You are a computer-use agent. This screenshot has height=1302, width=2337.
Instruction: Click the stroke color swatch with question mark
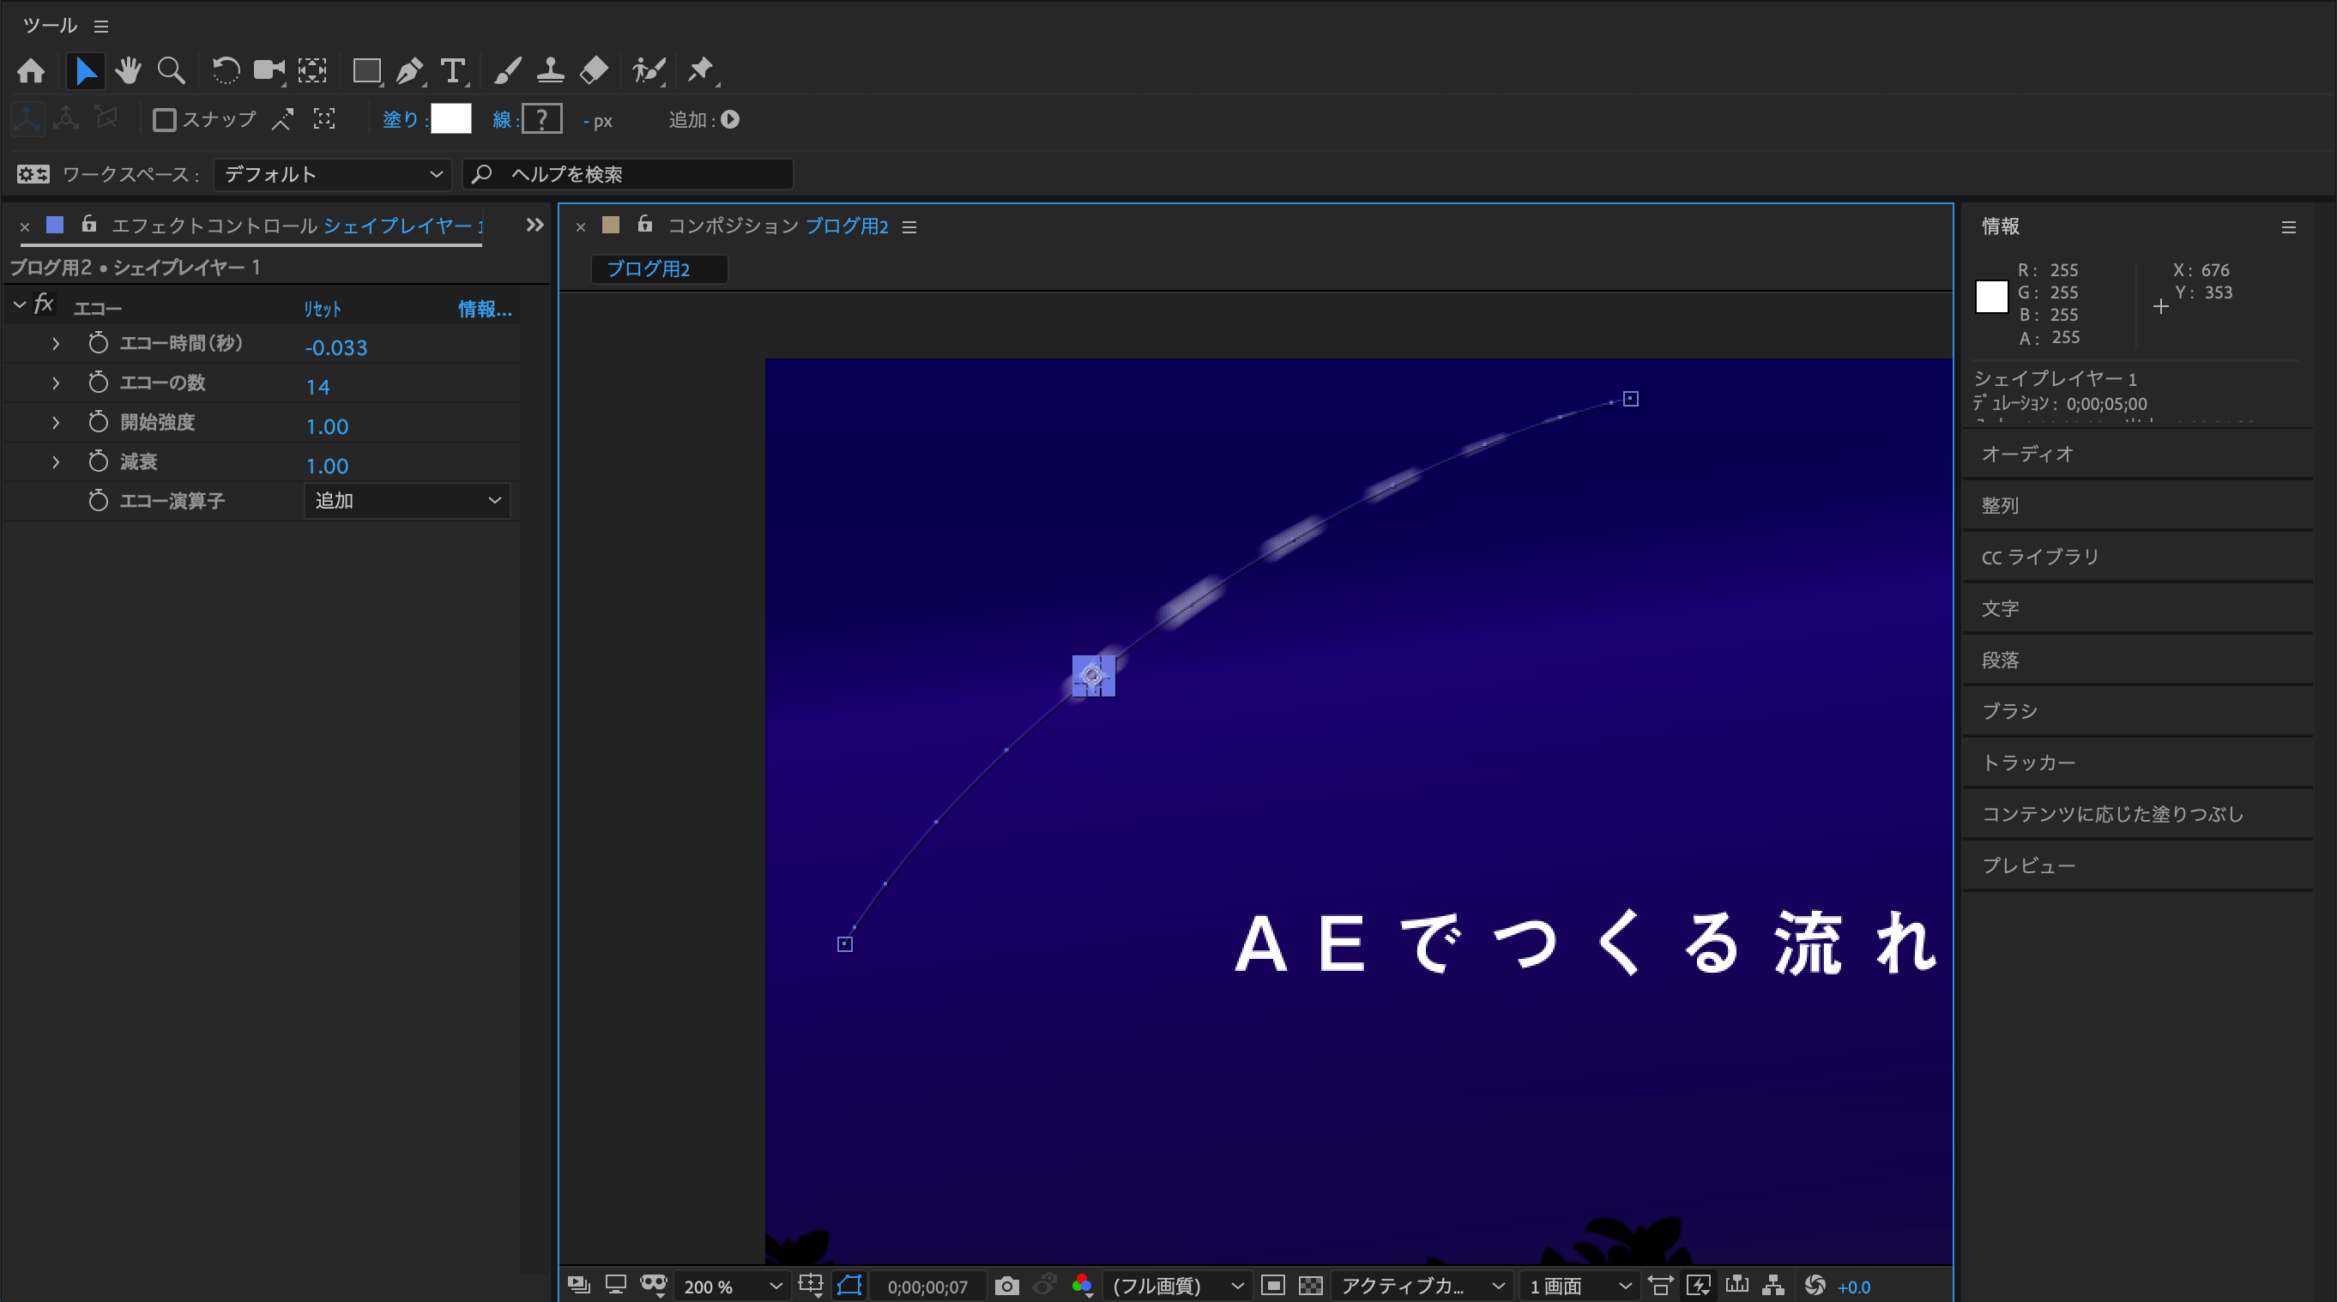tap(541, 118)
